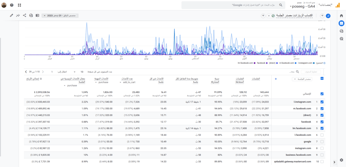Uncheck the m.facebook.com row checkbox
Image resolution: width=346 pixels, height=167 pixels.
322,109
